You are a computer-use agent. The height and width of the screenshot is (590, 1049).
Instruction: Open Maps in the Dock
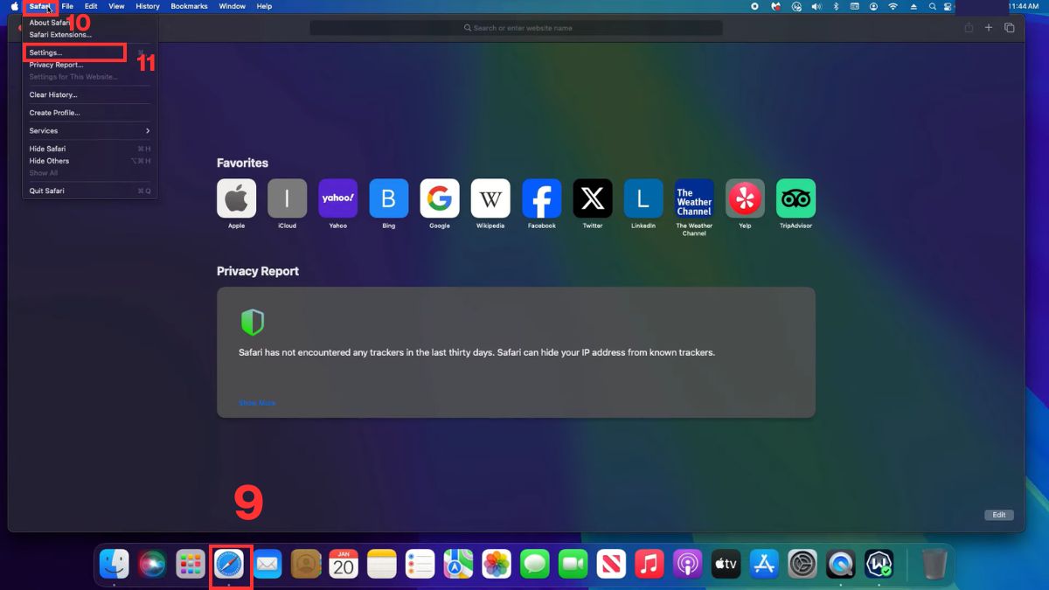[x=458, y=565]
